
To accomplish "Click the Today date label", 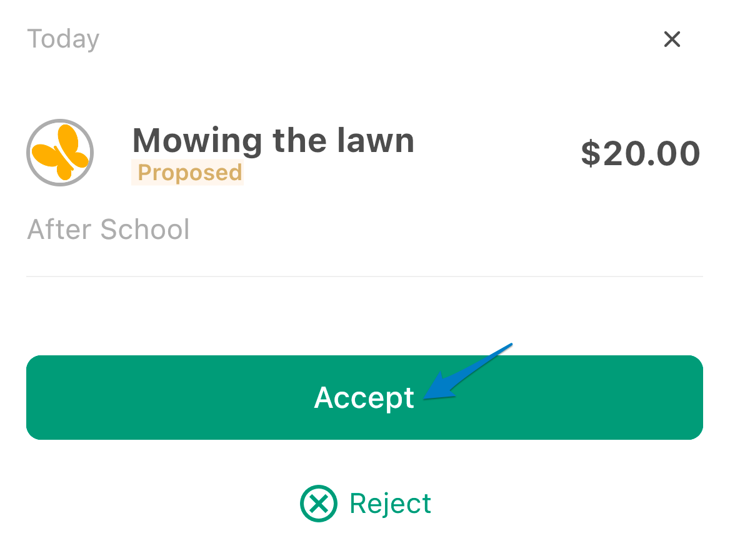I will (x=63, y=39).
